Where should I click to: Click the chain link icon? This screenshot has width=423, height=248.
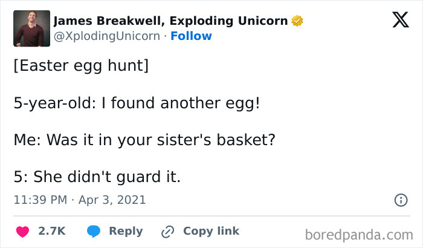point(167,232)
